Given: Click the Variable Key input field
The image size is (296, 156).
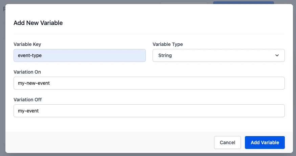Looking at the screenshot, I should point(79,55).
